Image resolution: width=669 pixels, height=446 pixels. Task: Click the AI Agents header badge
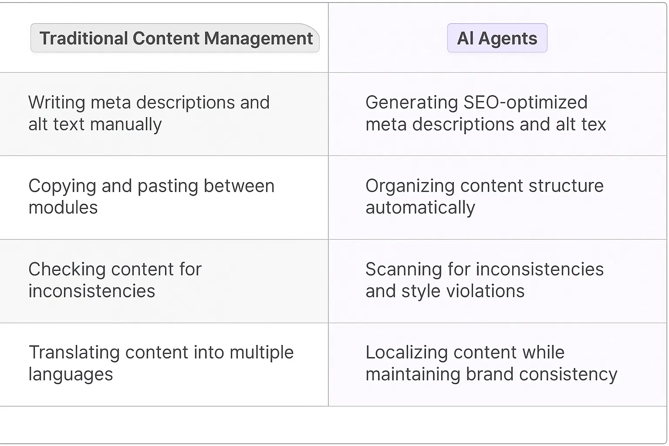497,38
